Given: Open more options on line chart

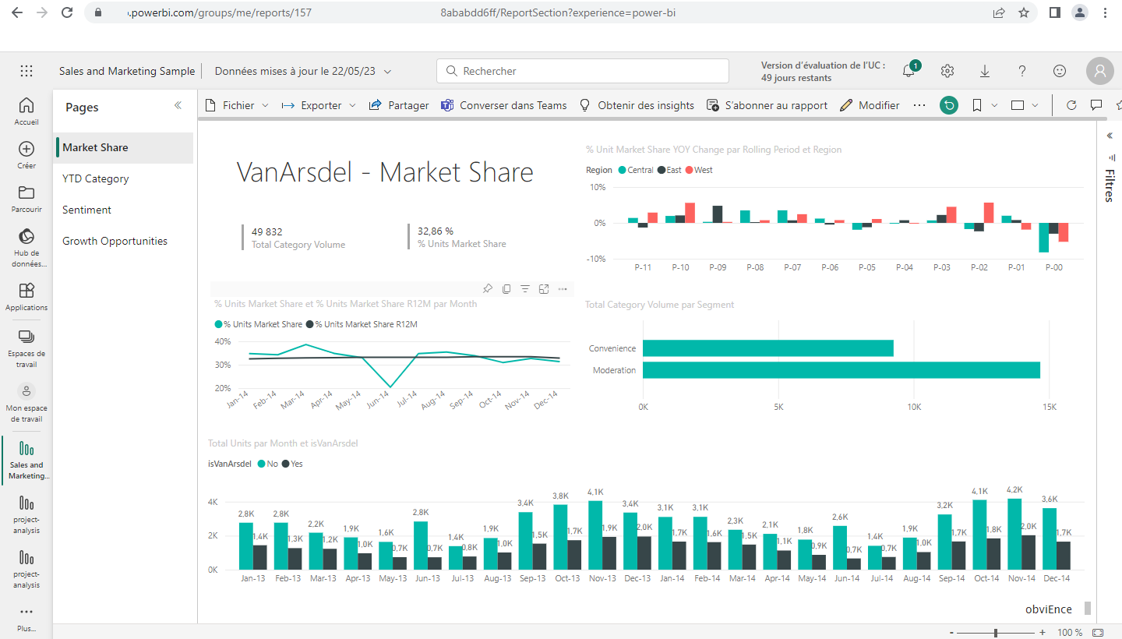Looking at the screenshot, I should [x=563, y=289].
